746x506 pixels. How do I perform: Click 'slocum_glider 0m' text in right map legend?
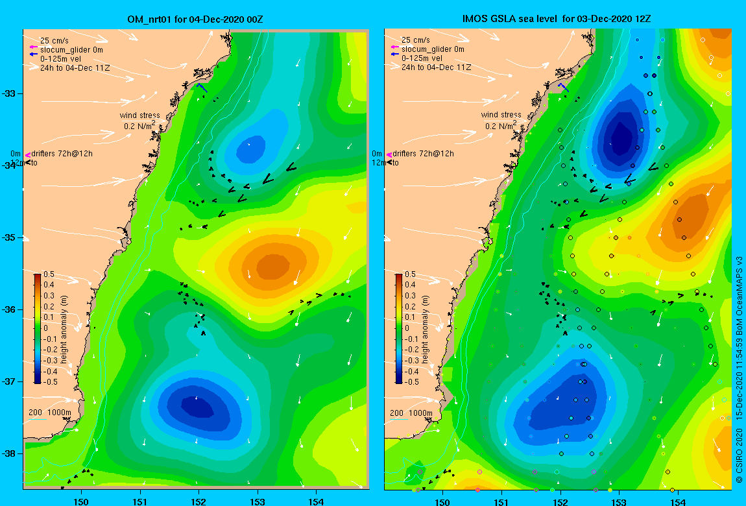click(433, 49)
